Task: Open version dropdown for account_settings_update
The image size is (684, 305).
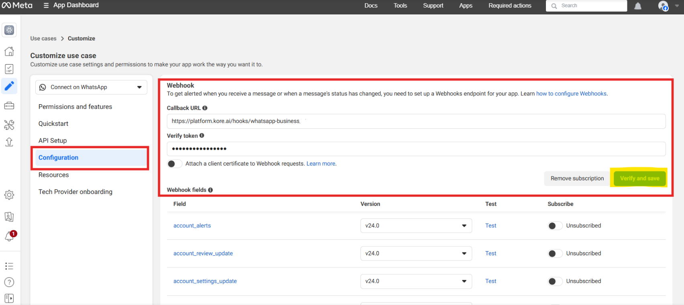Action: point(416,281)
